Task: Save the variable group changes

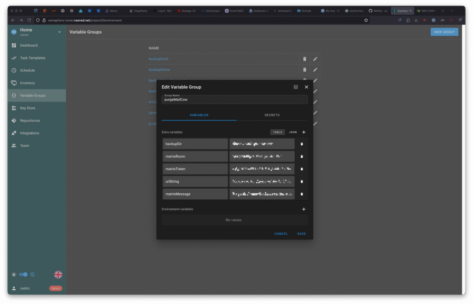Action: pos(301,234)
